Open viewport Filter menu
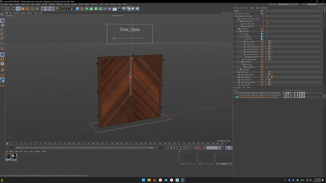This screenshot has height=183, width=326. (x=35, y=13)
